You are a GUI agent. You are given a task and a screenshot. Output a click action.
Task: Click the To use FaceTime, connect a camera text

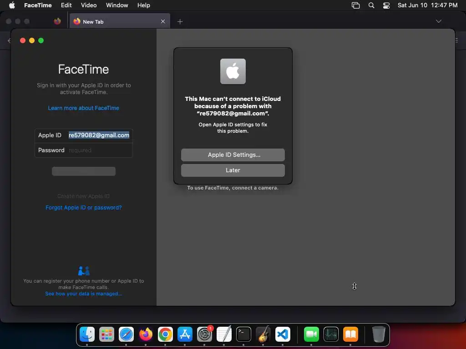pos(233,188)
